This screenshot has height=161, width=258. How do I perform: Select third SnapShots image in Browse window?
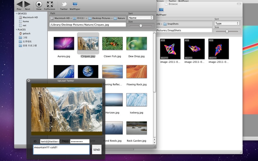click(219, 49)
